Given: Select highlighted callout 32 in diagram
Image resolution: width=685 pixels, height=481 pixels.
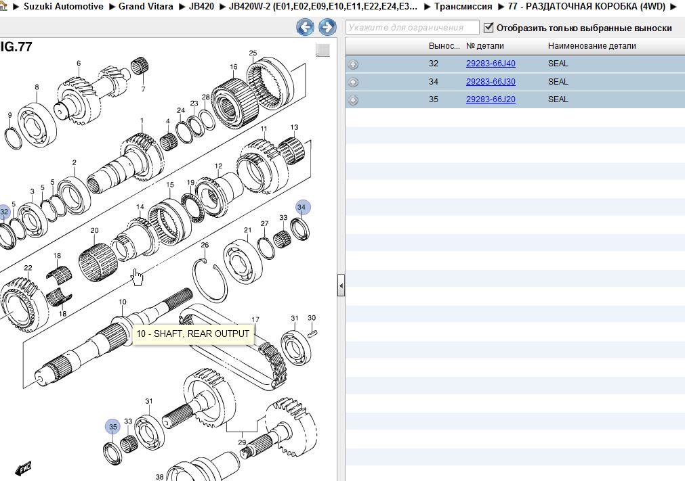Looking at the screenshot, I should click(x=5, y=212).
